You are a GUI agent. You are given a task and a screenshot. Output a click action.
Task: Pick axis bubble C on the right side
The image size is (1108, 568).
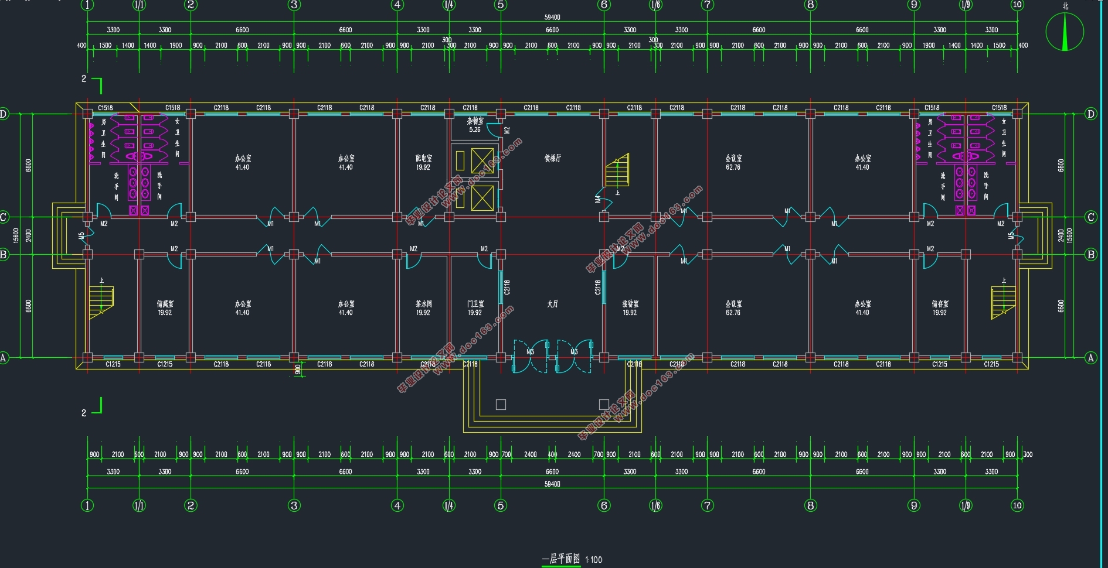click(1091, 217)
